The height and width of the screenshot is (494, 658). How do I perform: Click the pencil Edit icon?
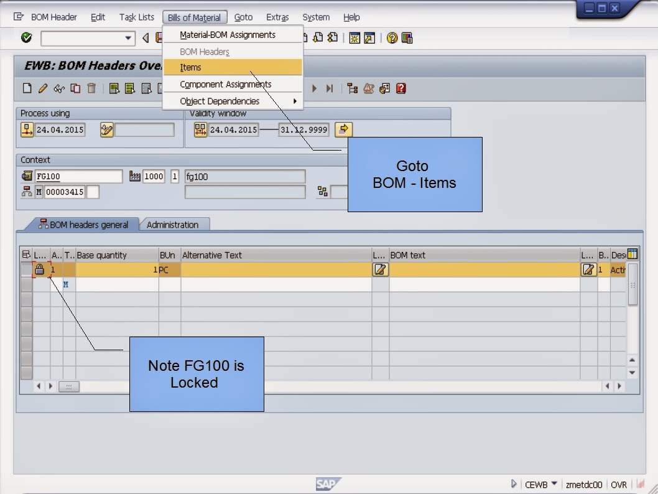(42, 88)
